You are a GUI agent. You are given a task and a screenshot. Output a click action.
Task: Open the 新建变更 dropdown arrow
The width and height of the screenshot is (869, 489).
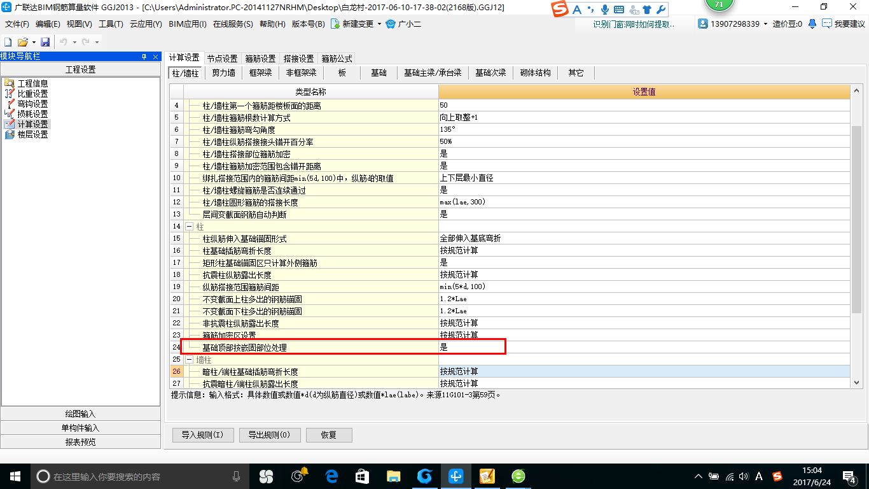pyautogui.click(x=379, y=24)
